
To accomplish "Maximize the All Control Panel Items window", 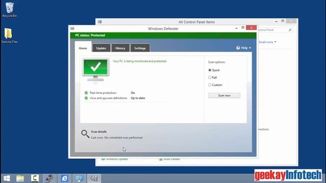I will coord(283,21).
